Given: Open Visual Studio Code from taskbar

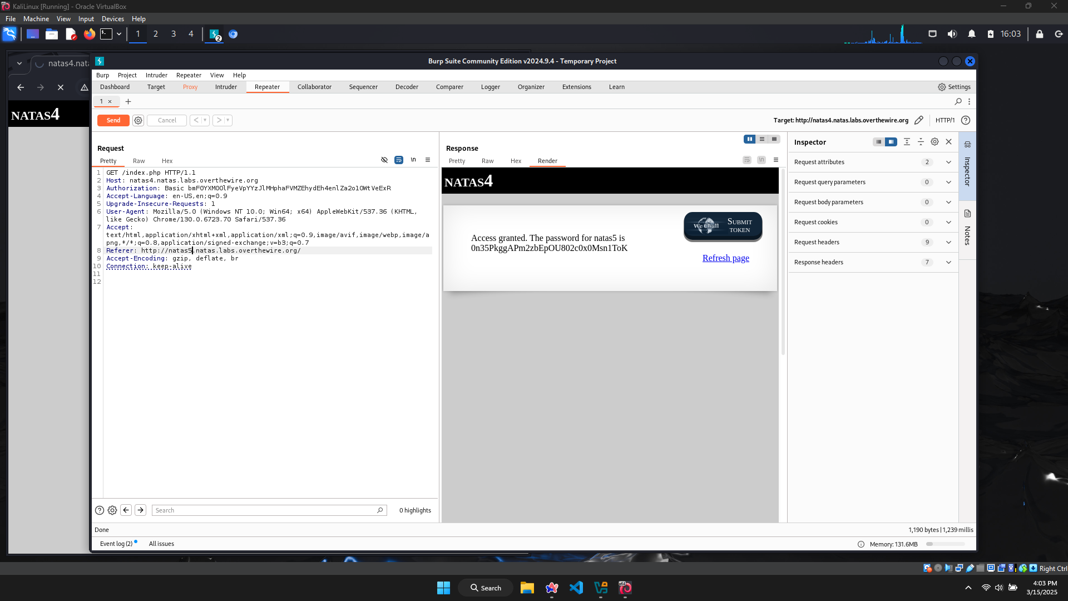Looking at the screenshot, I should point(576,588).
